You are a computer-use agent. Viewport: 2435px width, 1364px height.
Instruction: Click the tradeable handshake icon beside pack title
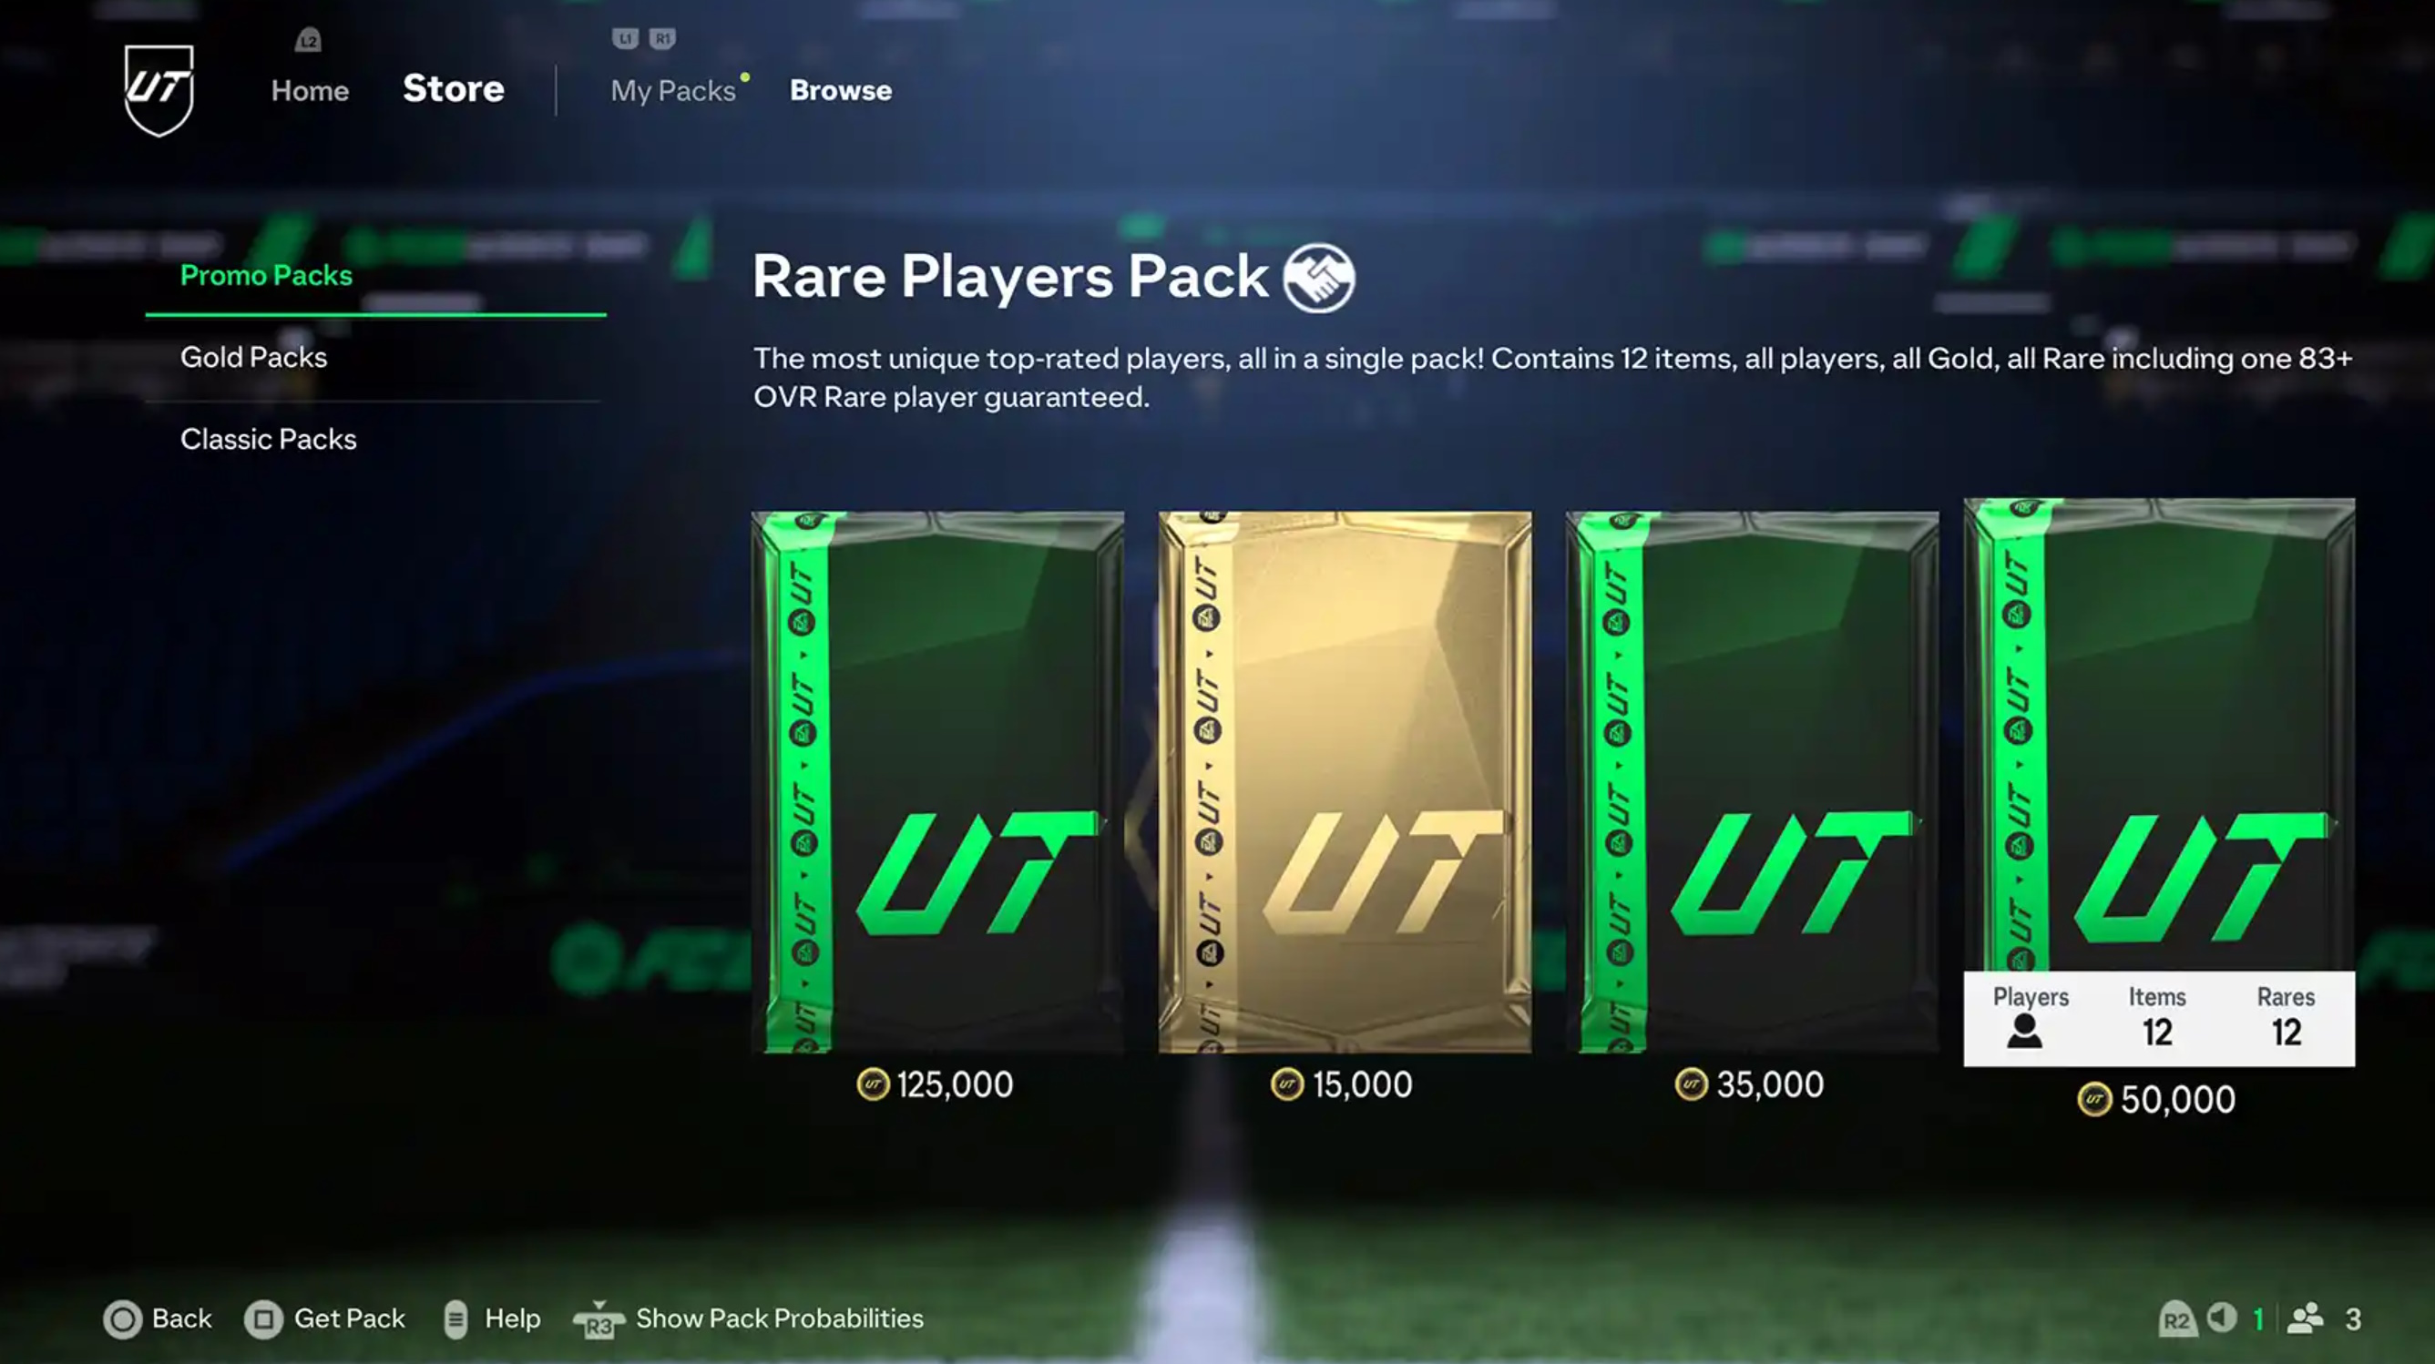click(1319, 278)
